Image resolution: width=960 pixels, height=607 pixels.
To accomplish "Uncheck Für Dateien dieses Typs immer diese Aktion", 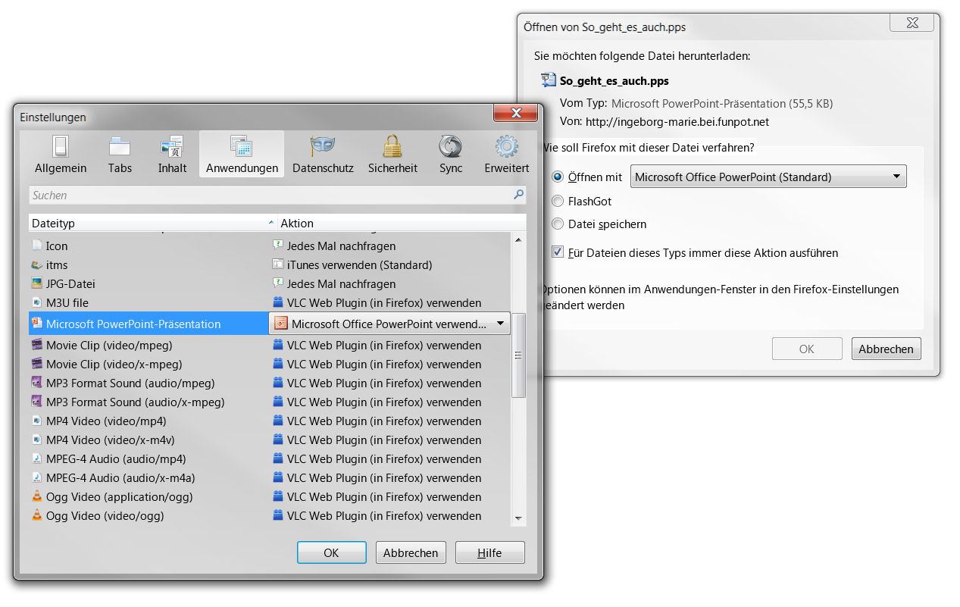I will click(x=558, y=252).
